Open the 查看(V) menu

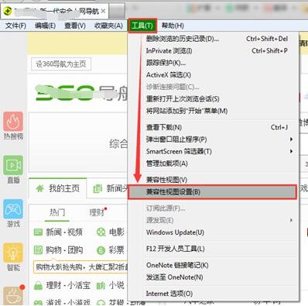tap(75, 26)
